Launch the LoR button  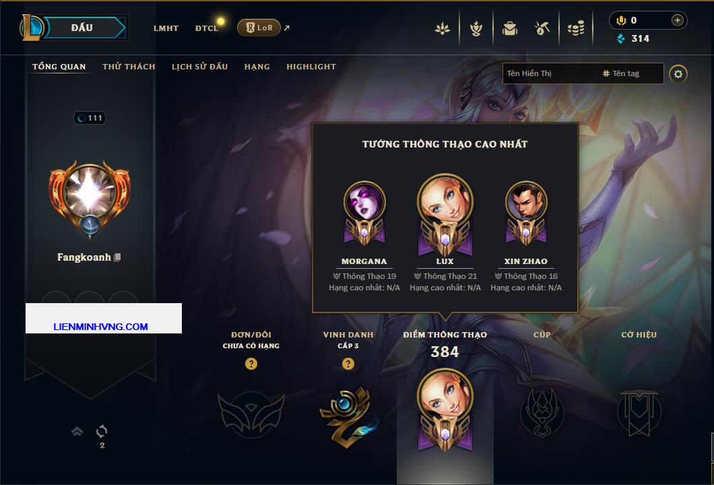259,28
